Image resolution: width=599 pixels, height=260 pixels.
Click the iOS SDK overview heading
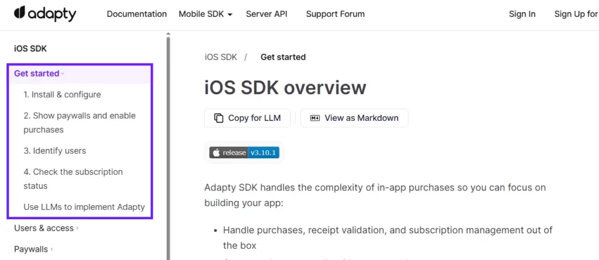click(285, 88)
